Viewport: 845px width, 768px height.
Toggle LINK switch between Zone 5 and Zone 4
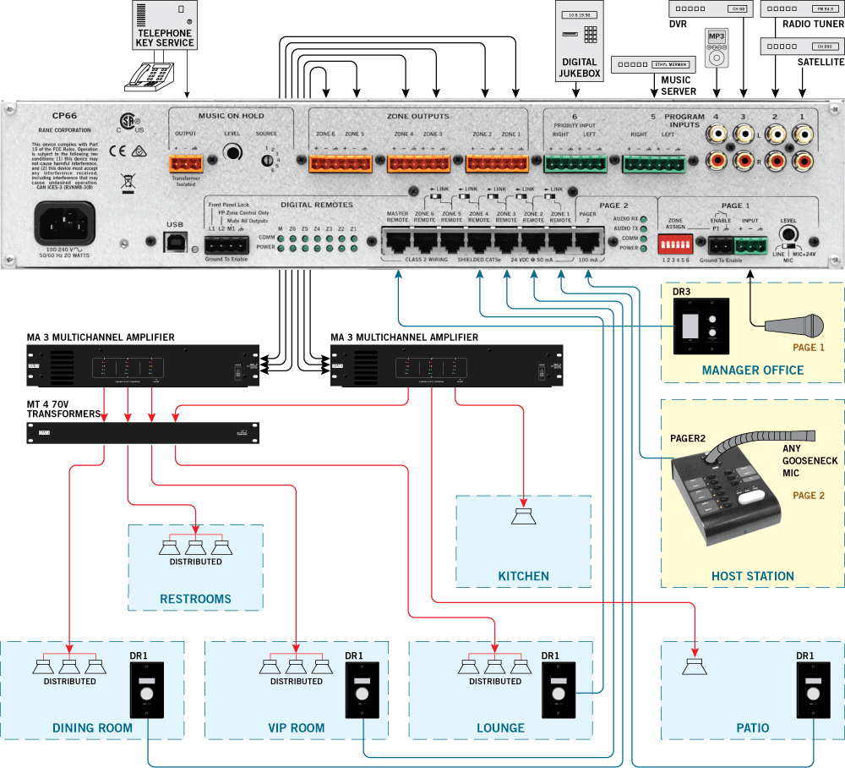click(x=464, y=197)
